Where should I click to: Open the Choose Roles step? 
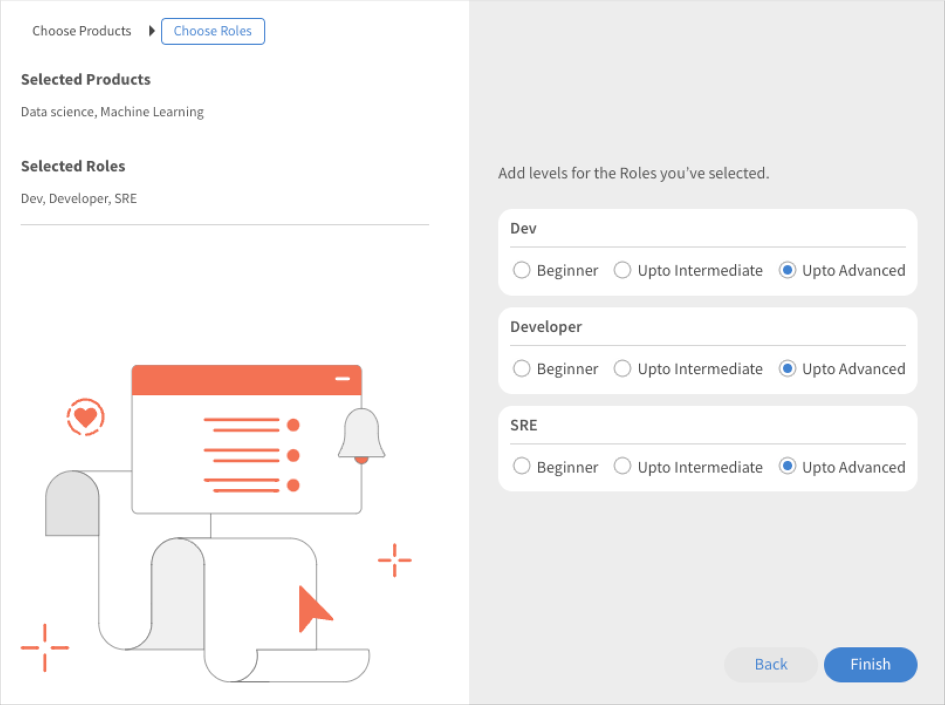[x=213, y=31]
